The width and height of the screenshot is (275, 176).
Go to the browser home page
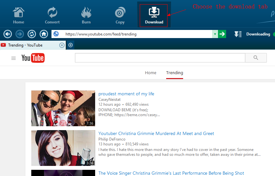[x=44, y=34]
